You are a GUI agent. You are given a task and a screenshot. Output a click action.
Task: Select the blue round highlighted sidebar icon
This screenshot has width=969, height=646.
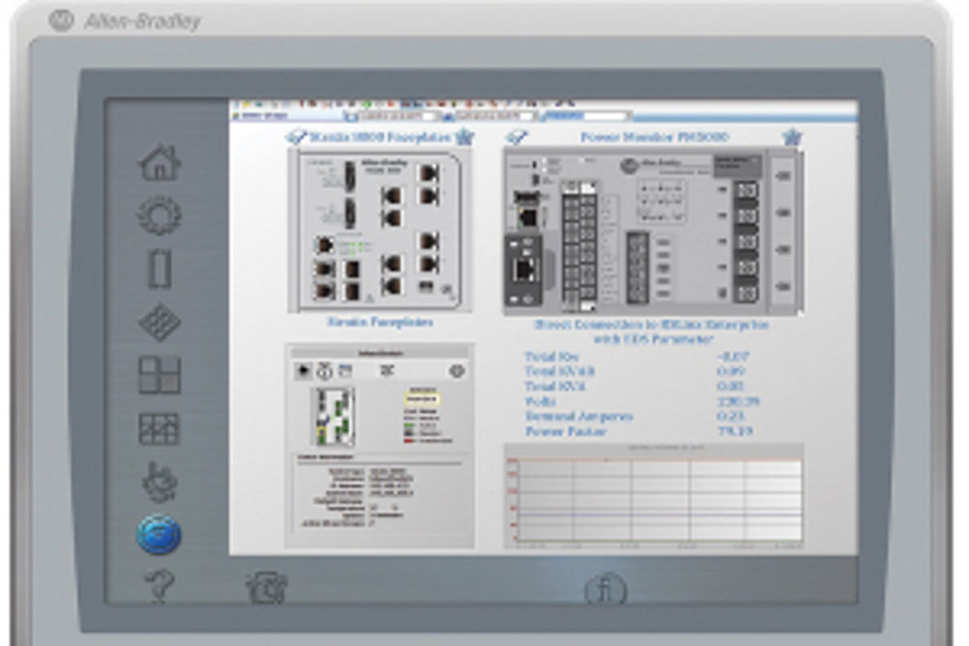[x=159, y=534]
